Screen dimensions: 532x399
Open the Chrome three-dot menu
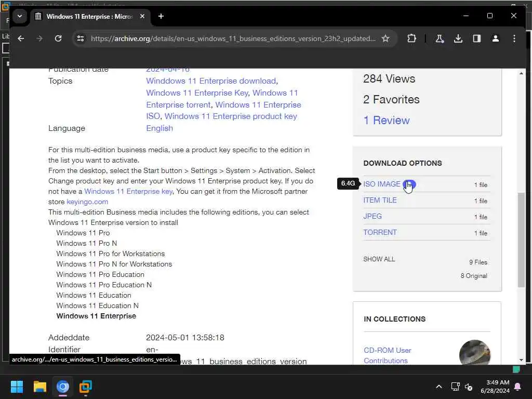pos(514,38)
